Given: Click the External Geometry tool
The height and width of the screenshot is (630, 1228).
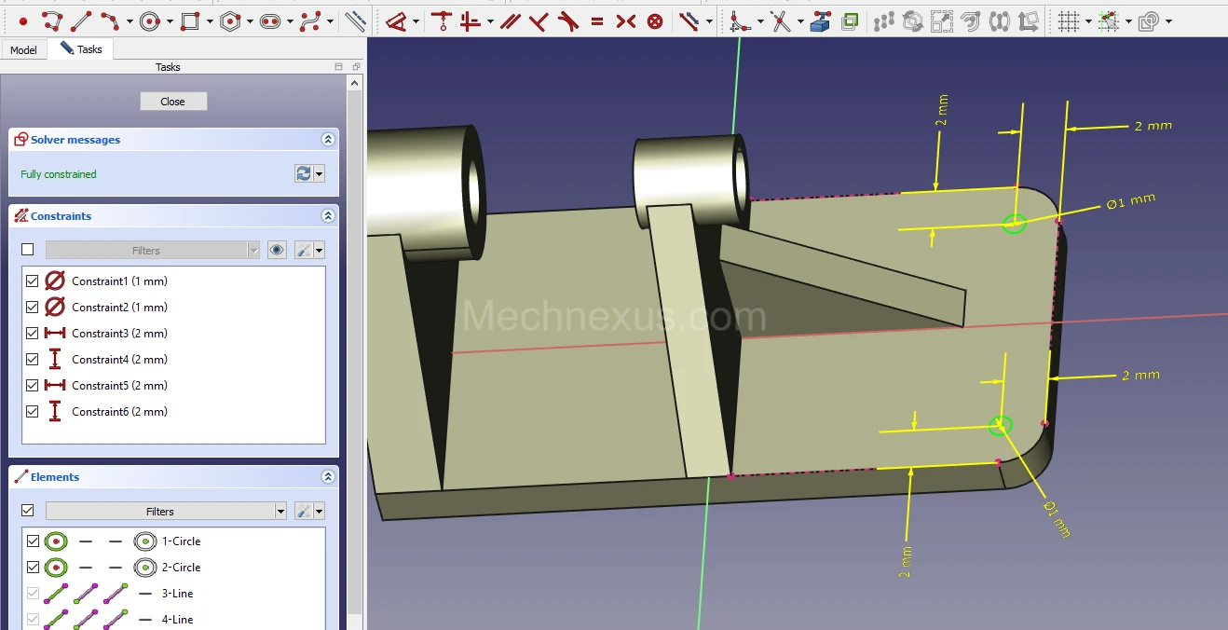Looking at the screenshot, I should point(820,21).
